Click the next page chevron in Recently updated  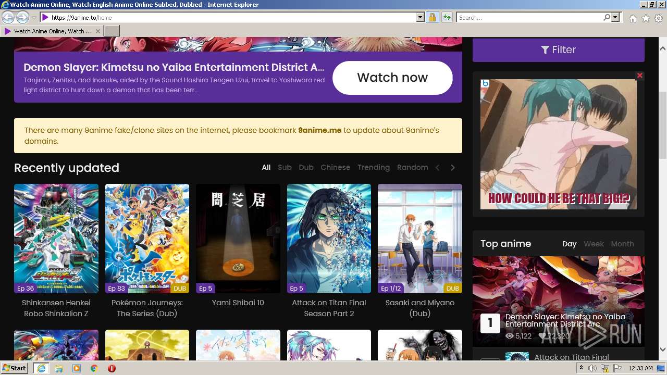(x=453, y=168)
